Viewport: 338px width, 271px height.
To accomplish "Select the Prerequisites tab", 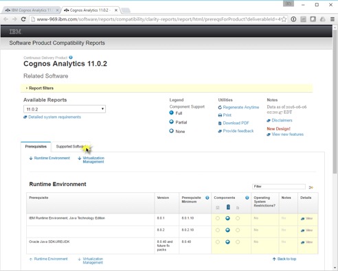I will click(36, 147).
